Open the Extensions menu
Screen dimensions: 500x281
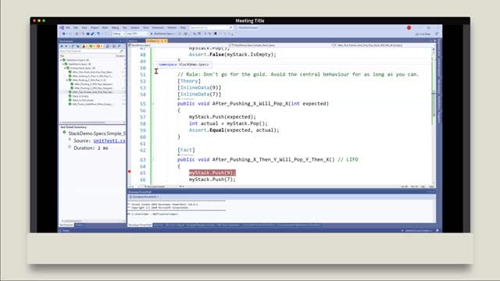(158, 28)
